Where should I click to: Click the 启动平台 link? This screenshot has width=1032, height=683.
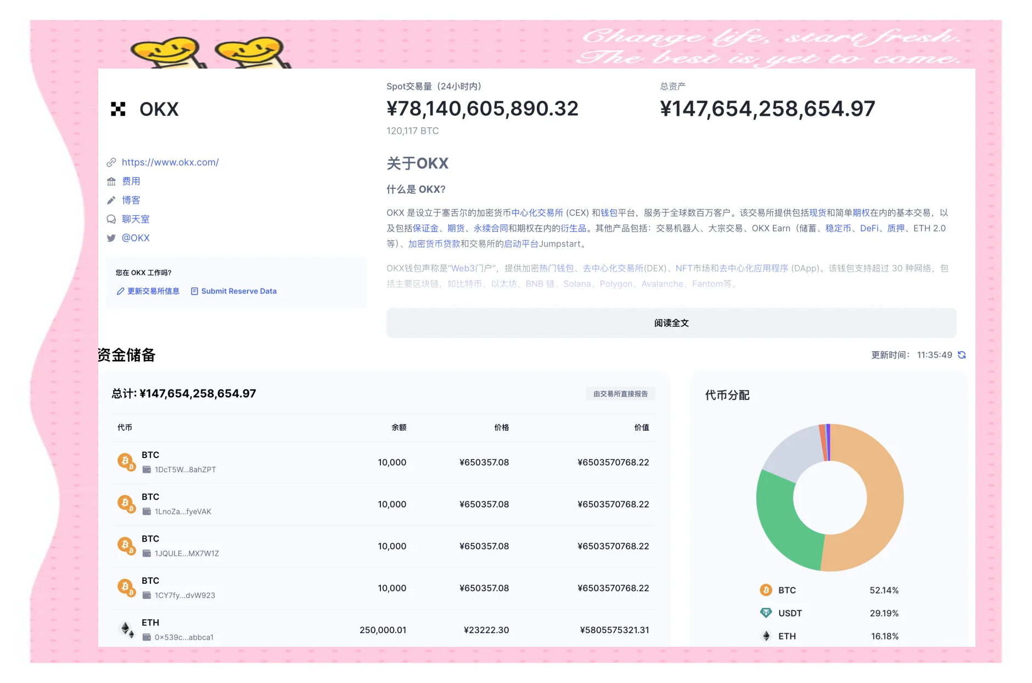(x=521, y=244)
